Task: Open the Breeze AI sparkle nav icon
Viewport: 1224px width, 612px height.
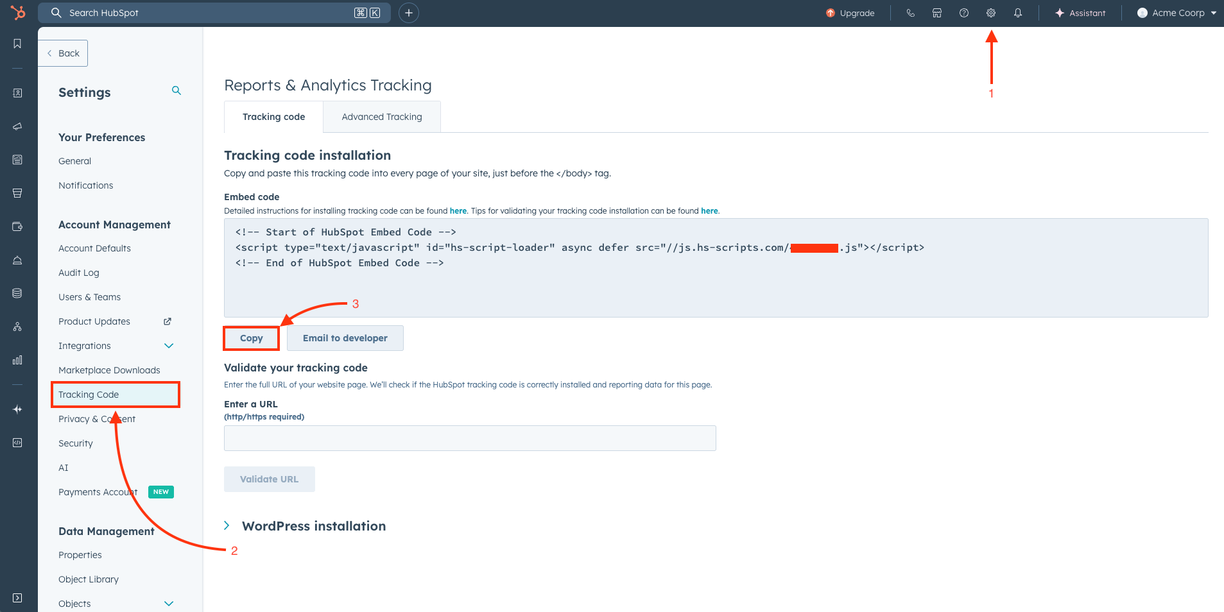Action: coord(17,409)
